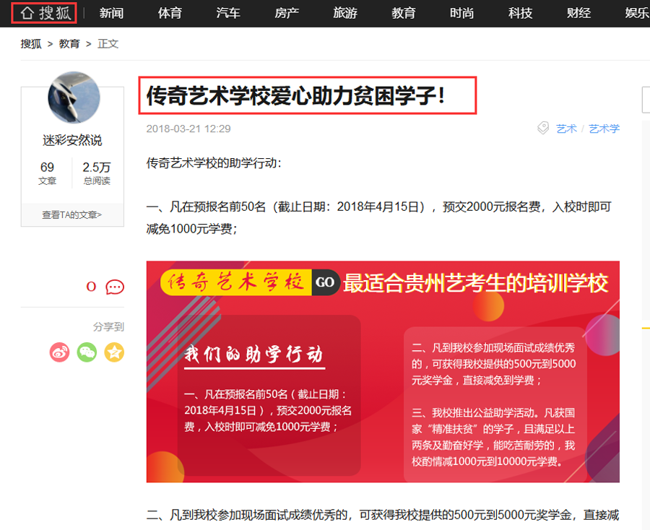Share article to QQ Zone star icon

click(x=114, y=352)
